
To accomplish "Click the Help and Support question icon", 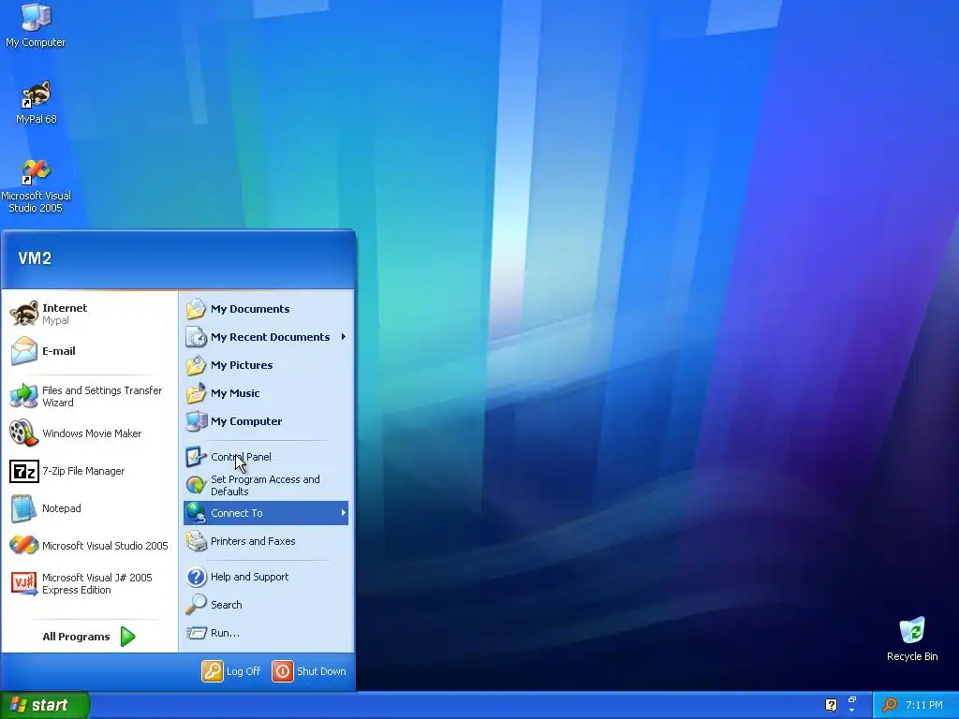I will [x=196, y=577].
